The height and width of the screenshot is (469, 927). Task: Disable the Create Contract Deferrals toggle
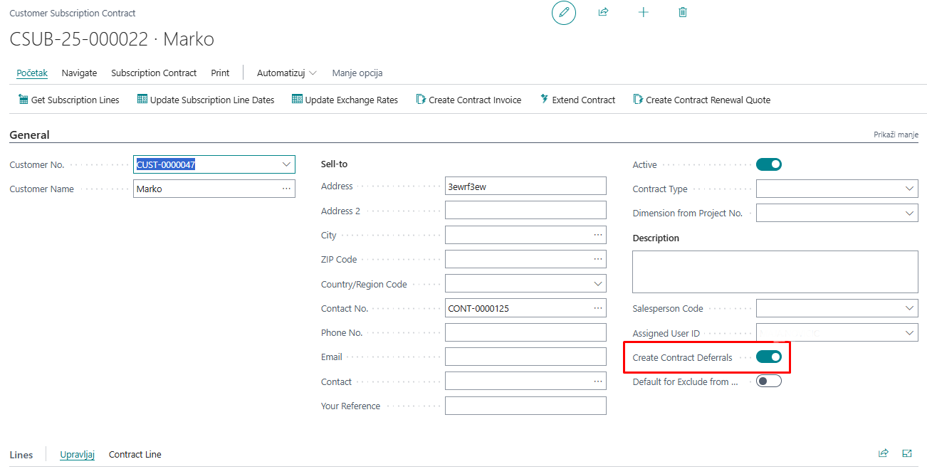(768, 357)
